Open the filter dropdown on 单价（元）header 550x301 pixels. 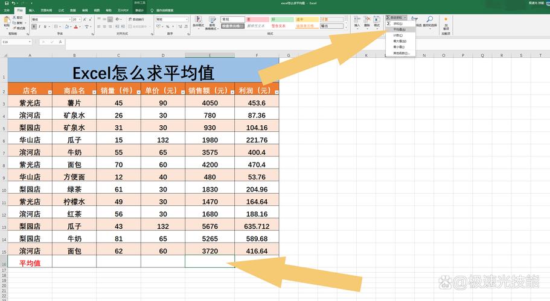click(x=183, y=92)
